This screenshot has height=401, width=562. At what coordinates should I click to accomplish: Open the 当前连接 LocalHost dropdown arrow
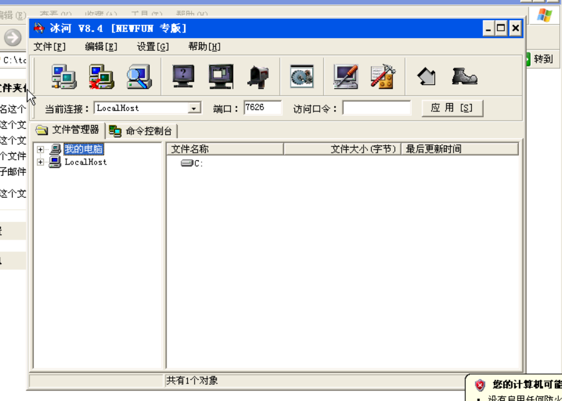click(194, 108)
